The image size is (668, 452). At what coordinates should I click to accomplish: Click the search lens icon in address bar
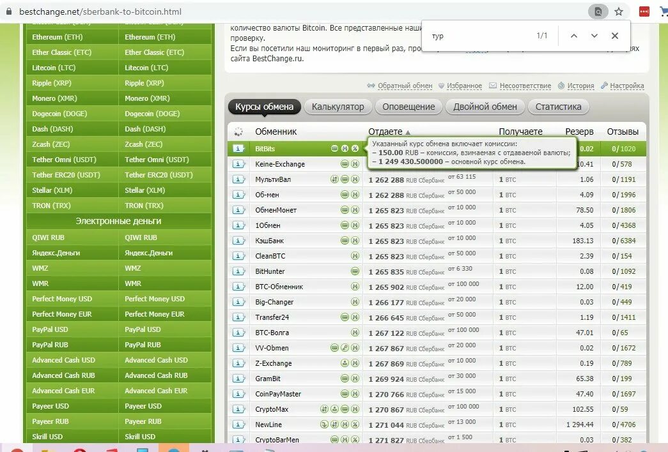tap(598, 11)
